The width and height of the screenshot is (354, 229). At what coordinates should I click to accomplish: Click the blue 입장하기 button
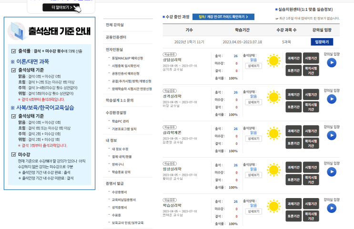pyautogui.click(x=322, y=42)
